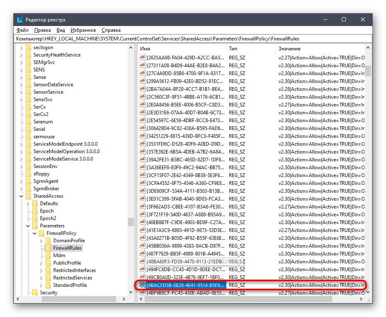Click string value icon for {27311A08-B4D9 entry
This screenshot has height=317, width=386.
142,65
